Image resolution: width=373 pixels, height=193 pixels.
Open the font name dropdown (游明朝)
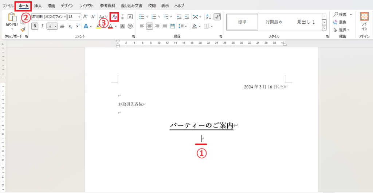(65, 17)
